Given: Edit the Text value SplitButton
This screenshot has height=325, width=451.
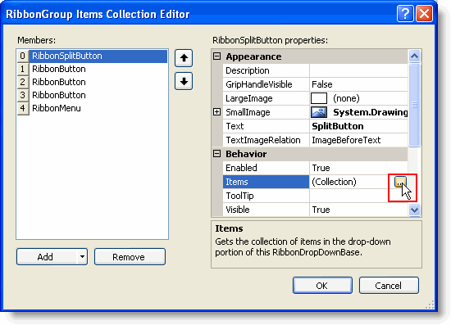Looking at the screenshot, I should [358, 126].
